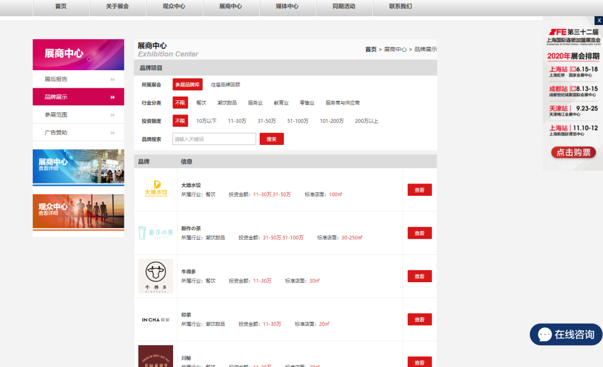Click the red 搜索 button
This screenshot has width=603, height=367.
[x=271, y=139]
